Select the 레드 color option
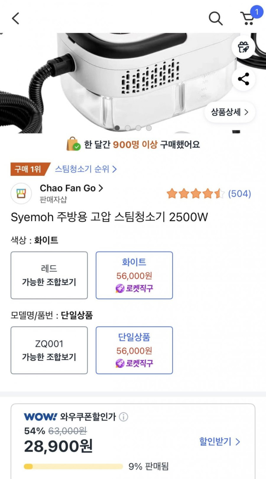Viewport: 266px width, 479px height. (x=49, y=275)
